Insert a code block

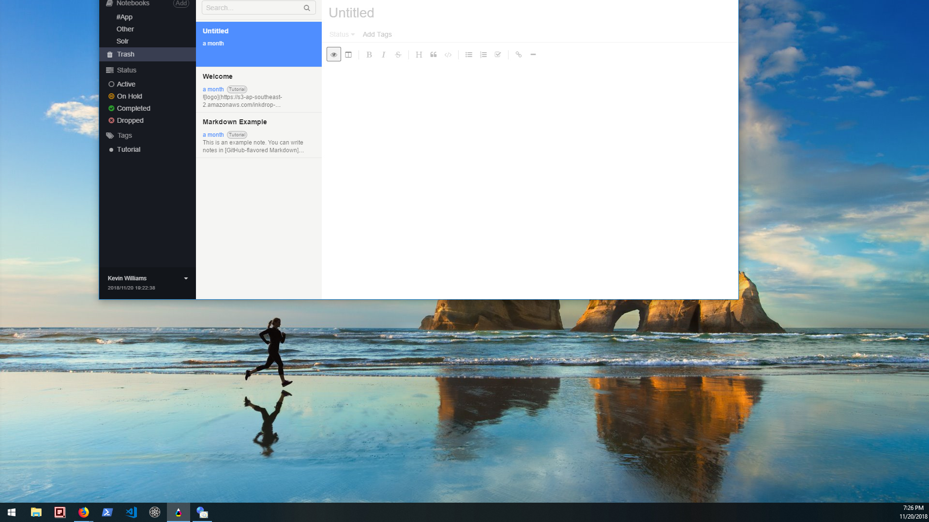coord(448,55)
